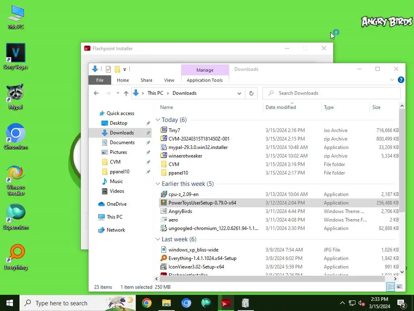
Task: Open the recent locations dropdown arrow
Action: (x=118, y=93)
